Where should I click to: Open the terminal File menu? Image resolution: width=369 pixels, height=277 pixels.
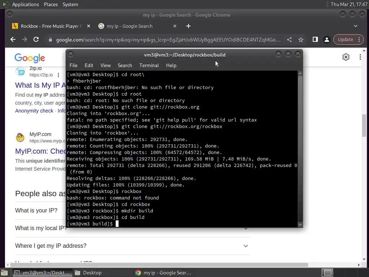[x=74, y=66]
